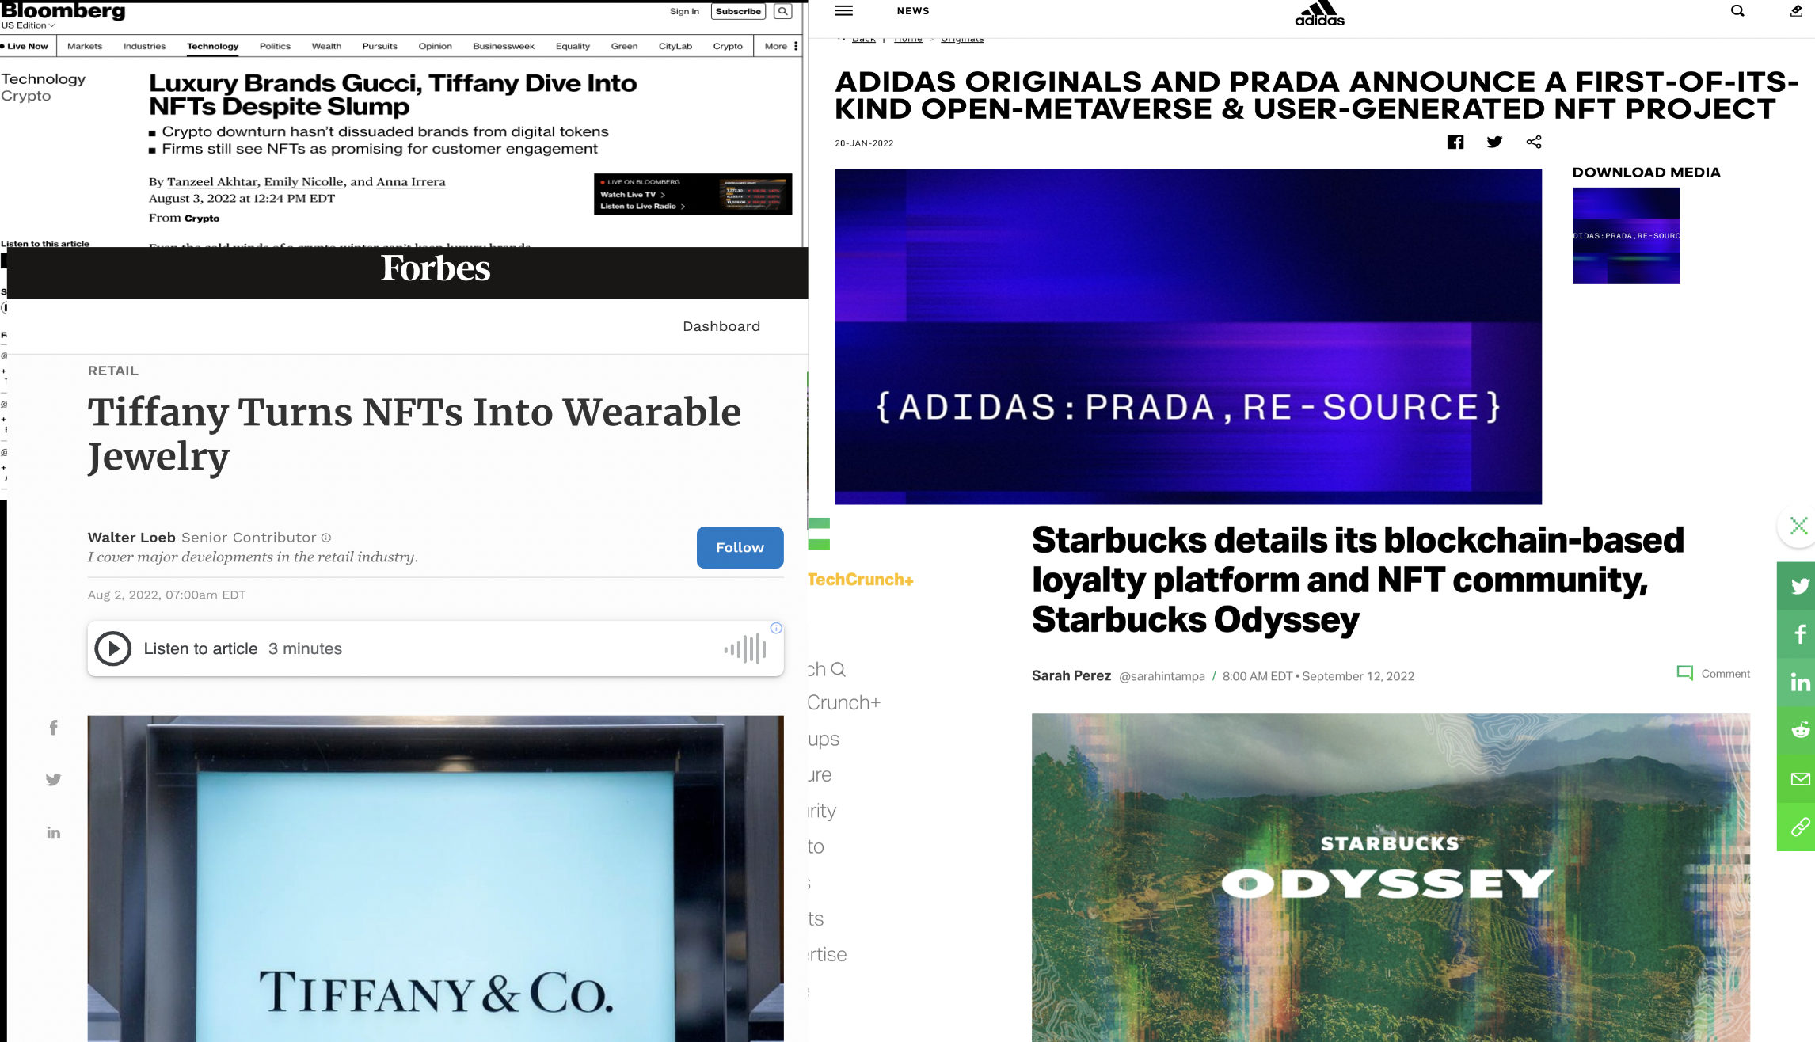Click the audio waveform icon in Forbes player
Image resolution: width=1815 pixels, height=1042 pixels.
(x=745, y=648)
